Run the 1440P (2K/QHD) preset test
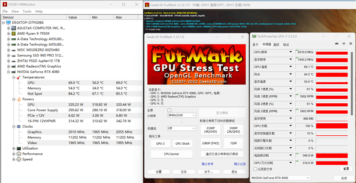The height and width of the screenshot is (183, 356). coord(233,130)
